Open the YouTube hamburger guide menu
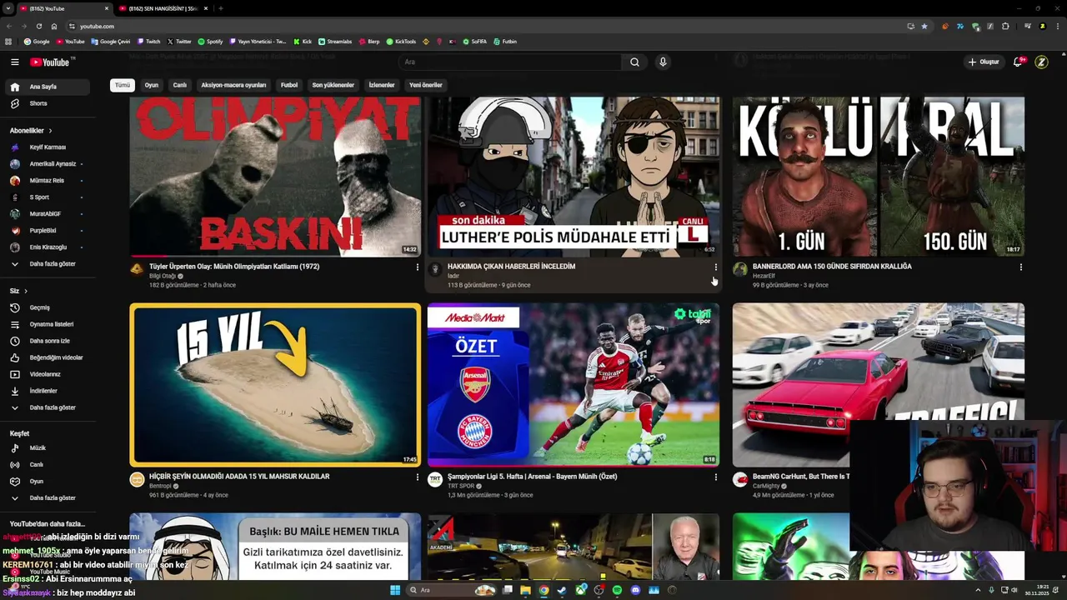1067x600 pixels. pyautogui.click(x=14, y=62)
